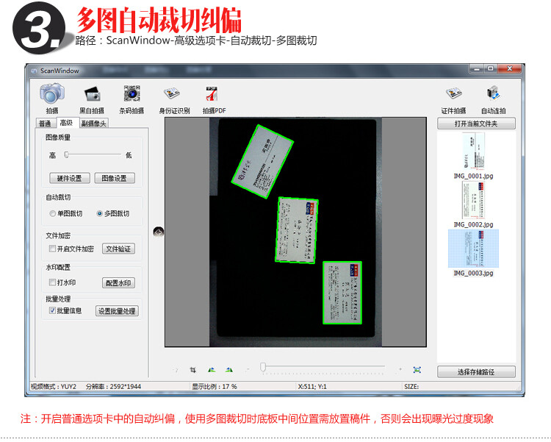Click the 硬件设置 hardware settings button
This screenshot has height=442, width=551.
pos(70,178)
